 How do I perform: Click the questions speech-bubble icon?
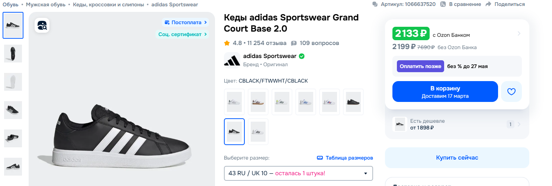(x=294, y=43)
